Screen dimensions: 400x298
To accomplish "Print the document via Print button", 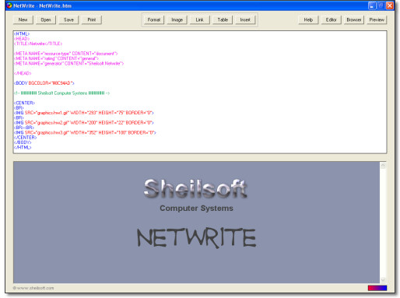I will pyautogui.click(x=92, y=19).
